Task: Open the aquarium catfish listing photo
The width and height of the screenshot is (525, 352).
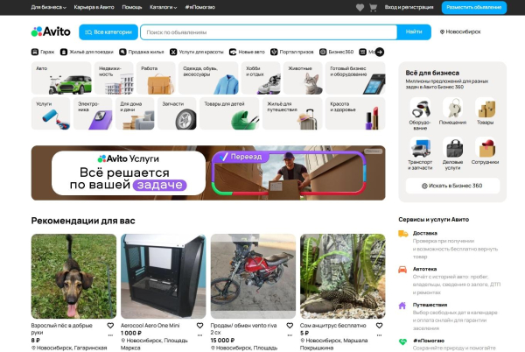Action: click(x=343, y=277)
